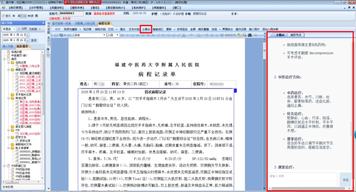Click the save icon in formatting toolbar

[x=56, y=35]
